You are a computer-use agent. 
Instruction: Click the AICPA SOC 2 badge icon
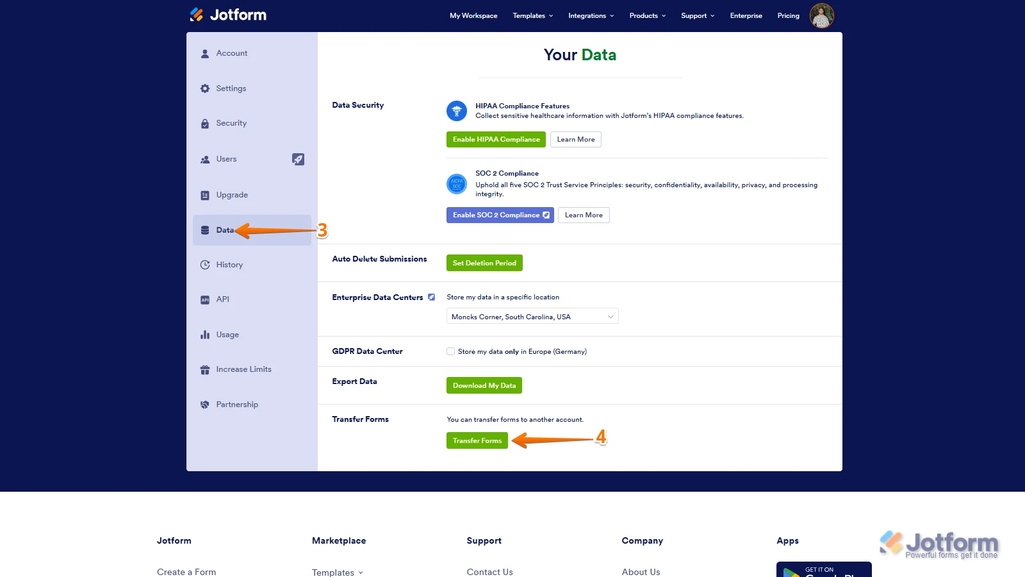point(457,184)
